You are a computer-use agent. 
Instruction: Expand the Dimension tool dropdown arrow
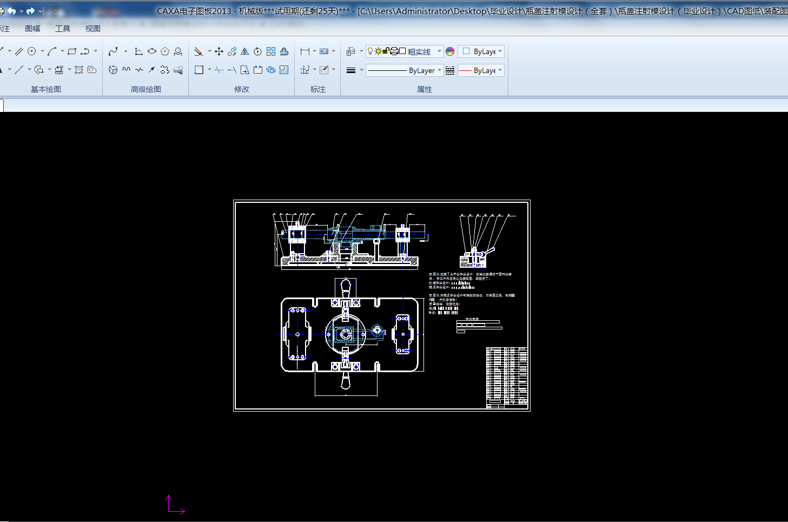point(315,51)
